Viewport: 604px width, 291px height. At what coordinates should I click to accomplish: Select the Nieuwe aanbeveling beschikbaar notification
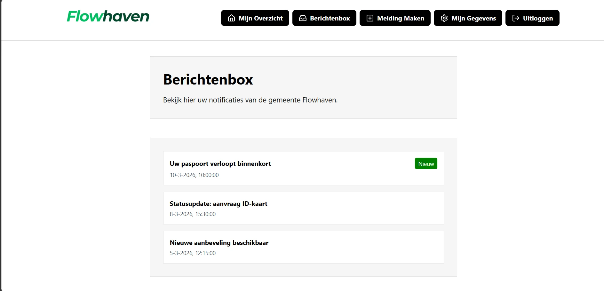pyautogui.click(x=219, y=243)
